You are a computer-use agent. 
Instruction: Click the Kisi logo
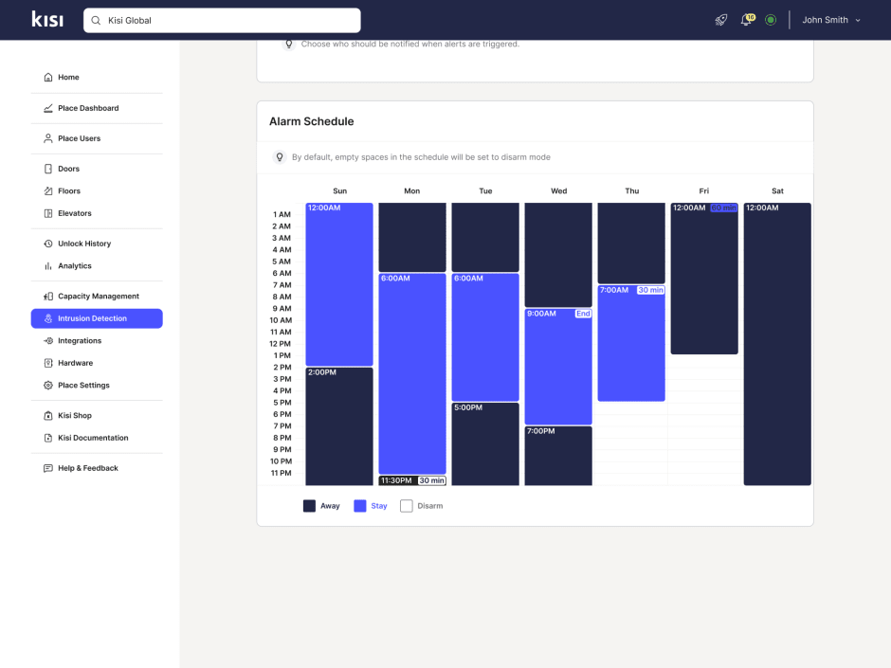(x=47, y=20)
